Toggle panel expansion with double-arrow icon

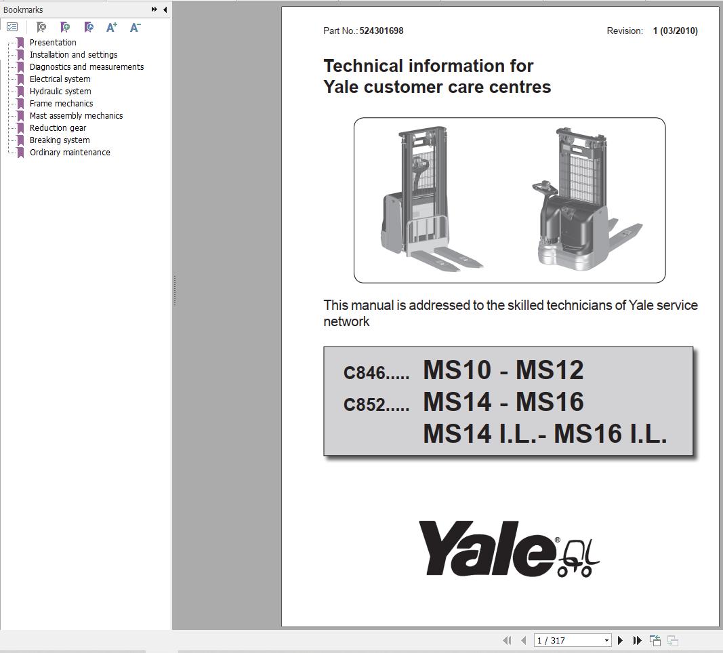(x=154, y=9)
